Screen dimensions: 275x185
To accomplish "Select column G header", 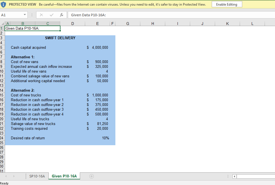I will [x=128, y=24].
